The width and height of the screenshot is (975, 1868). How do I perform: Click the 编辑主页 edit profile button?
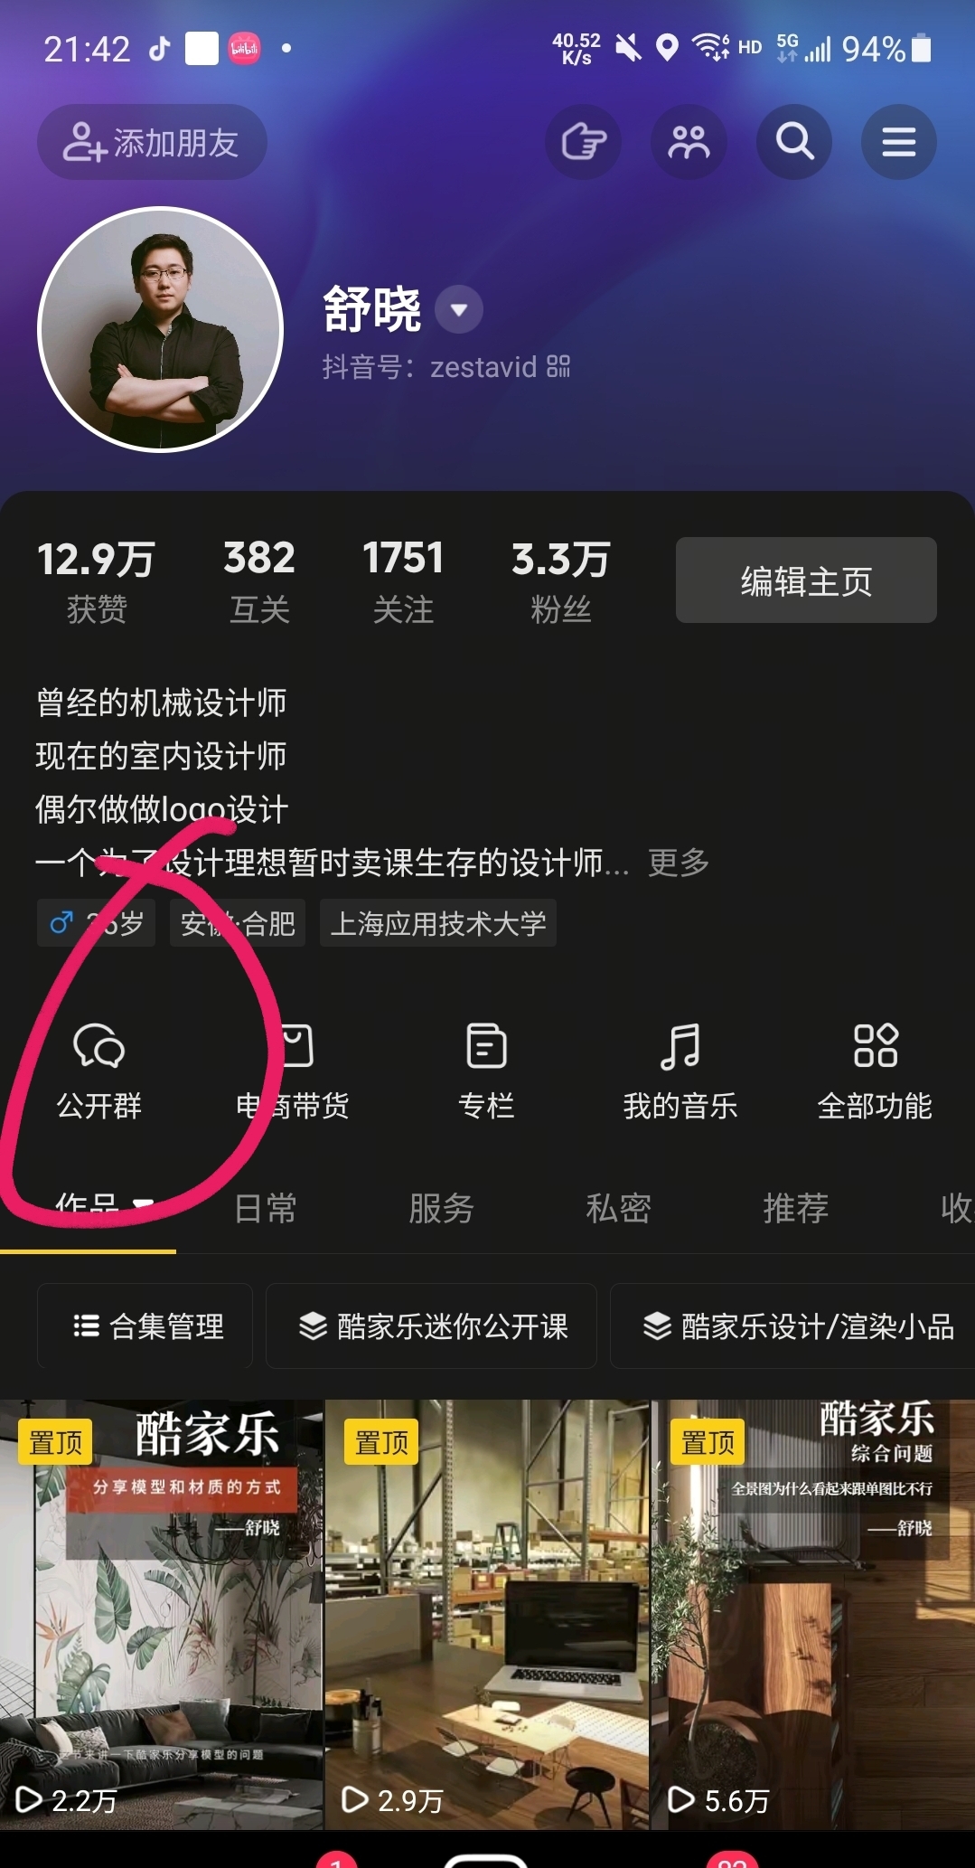[806, 580]
